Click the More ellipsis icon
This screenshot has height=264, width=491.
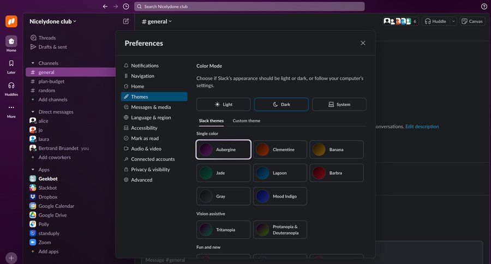[11, 110]
